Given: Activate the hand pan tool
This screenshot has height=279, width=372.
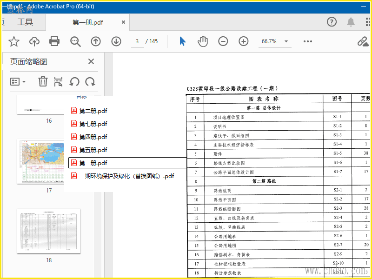Looking at the screenshot, I should coord(203,41).
